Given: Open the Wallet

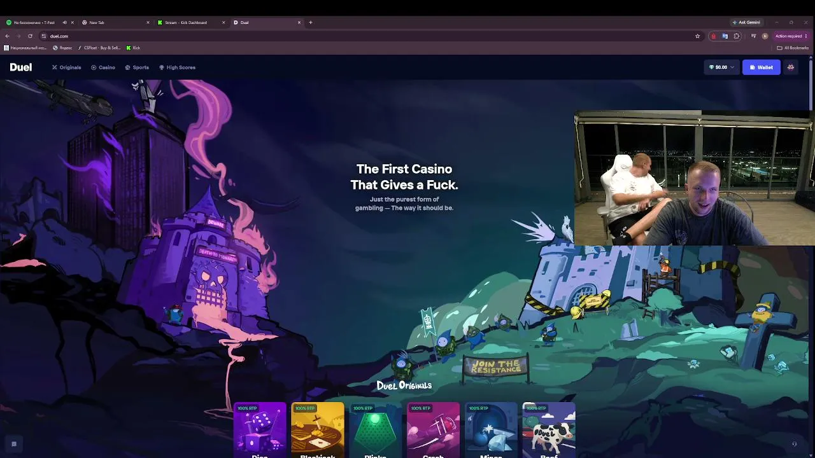Looking at the screenshot, I should click(762, 67).
